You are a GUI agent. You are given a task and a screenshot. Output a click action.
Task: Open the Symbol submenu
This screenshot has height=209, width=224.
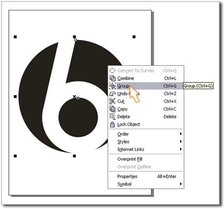tap(146, 184)
